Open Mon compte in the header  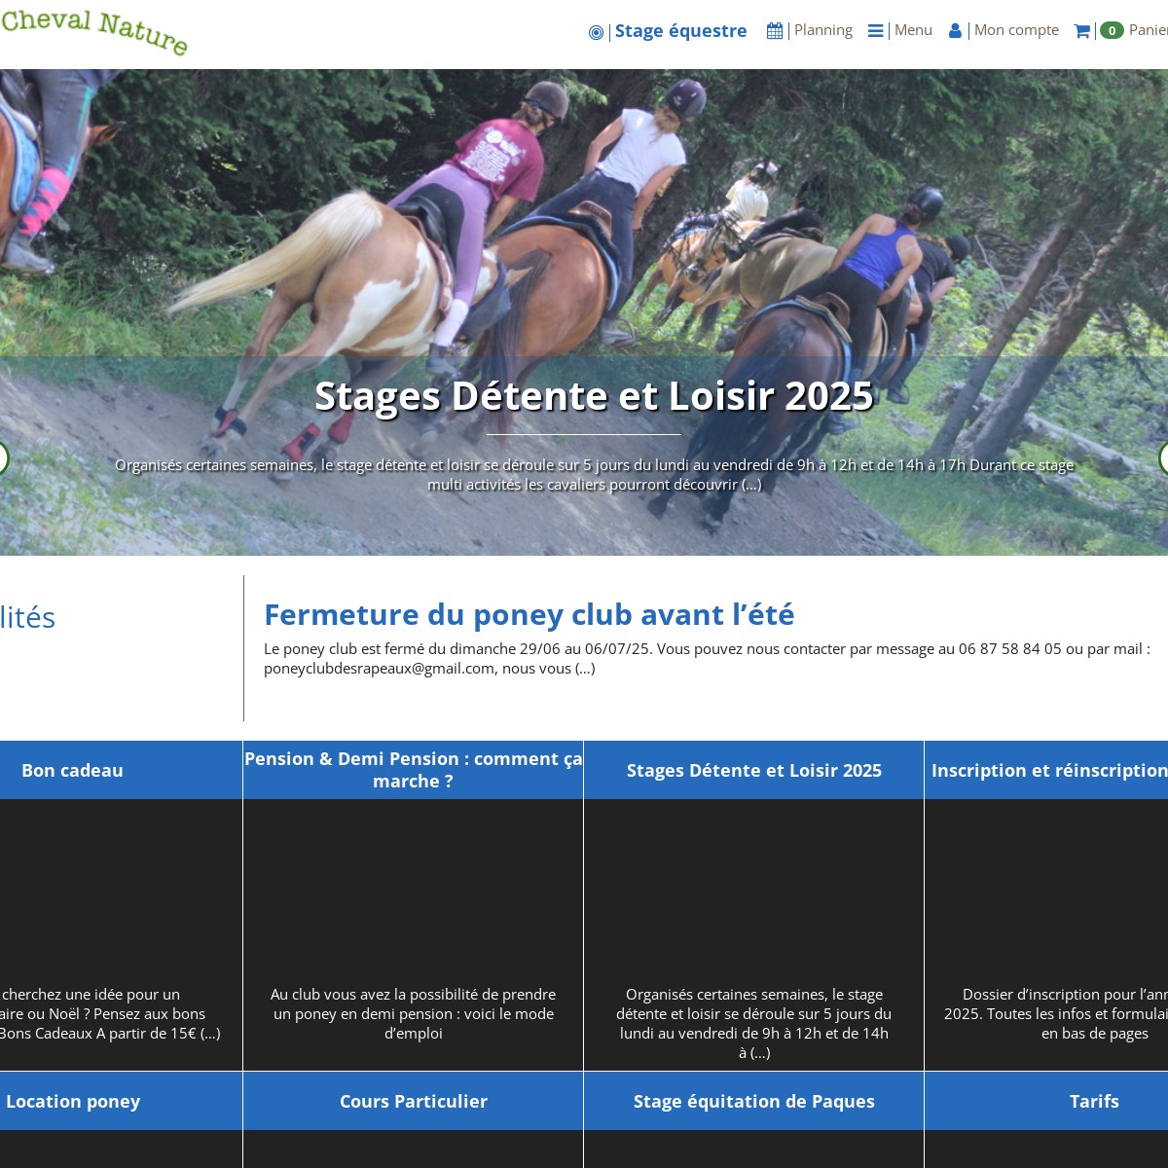pos(1016,30)
